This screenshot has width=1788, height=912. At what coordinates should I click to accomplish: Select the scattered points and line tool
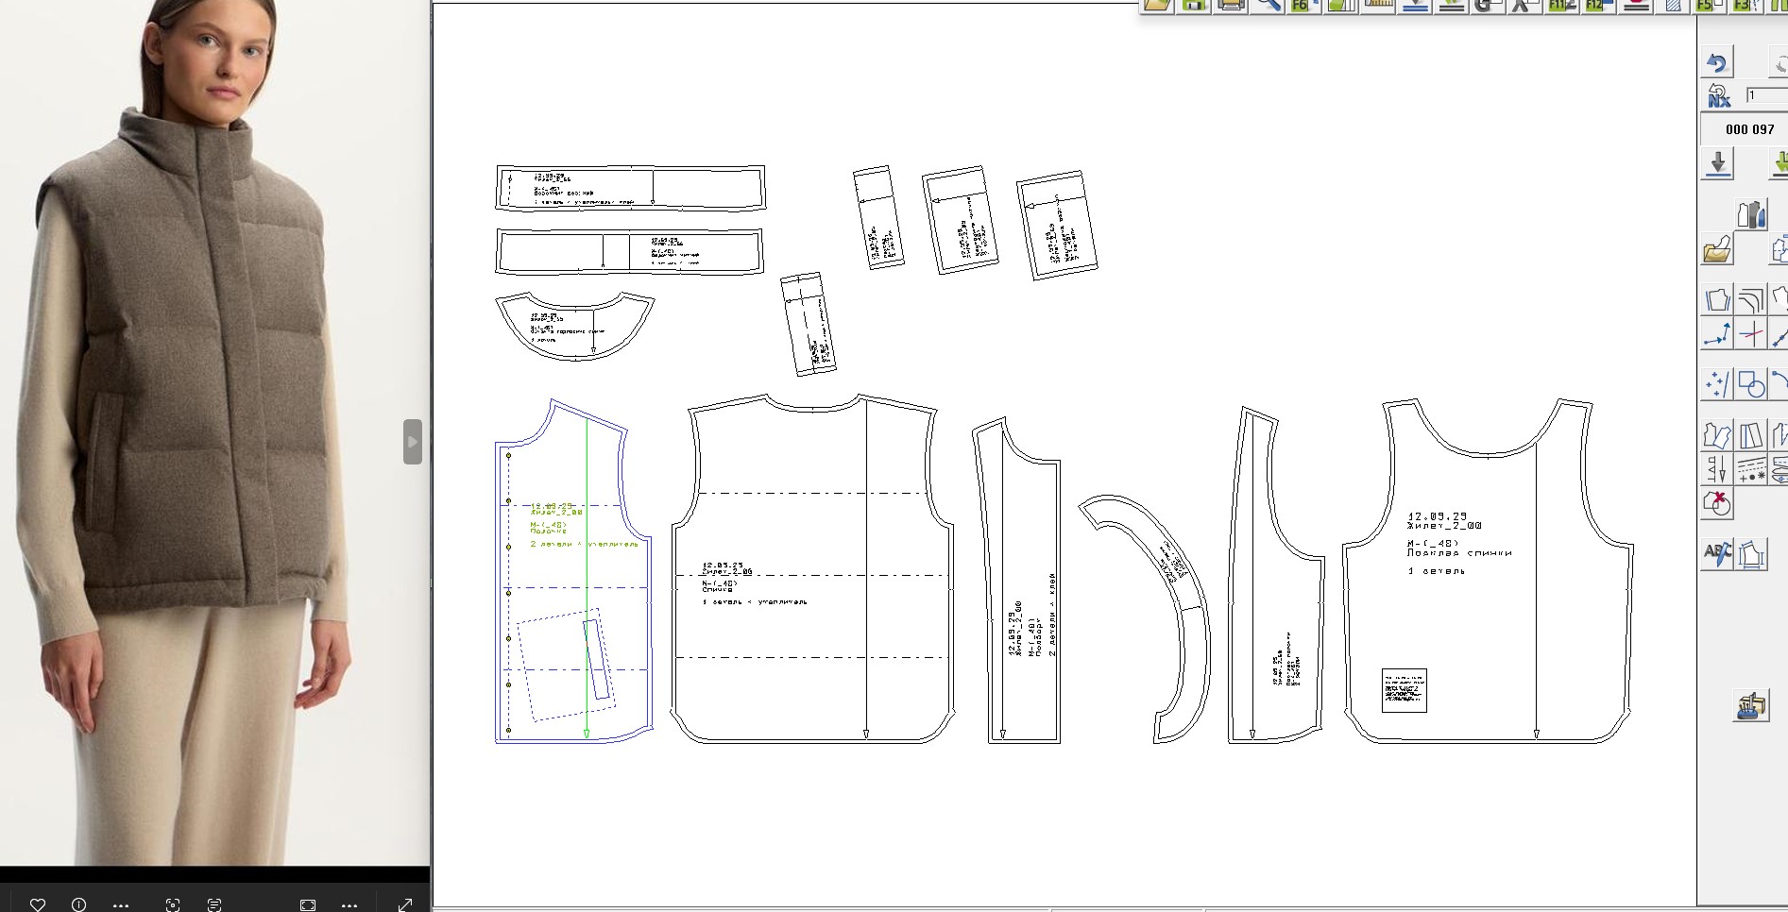pyautogui.click(x=1717, y=384)
